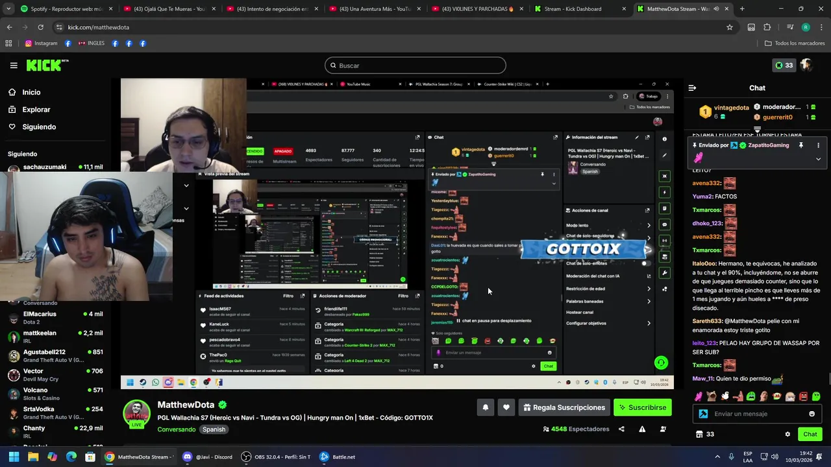Click username Sareth633 in chat

[x=707, y=321]
